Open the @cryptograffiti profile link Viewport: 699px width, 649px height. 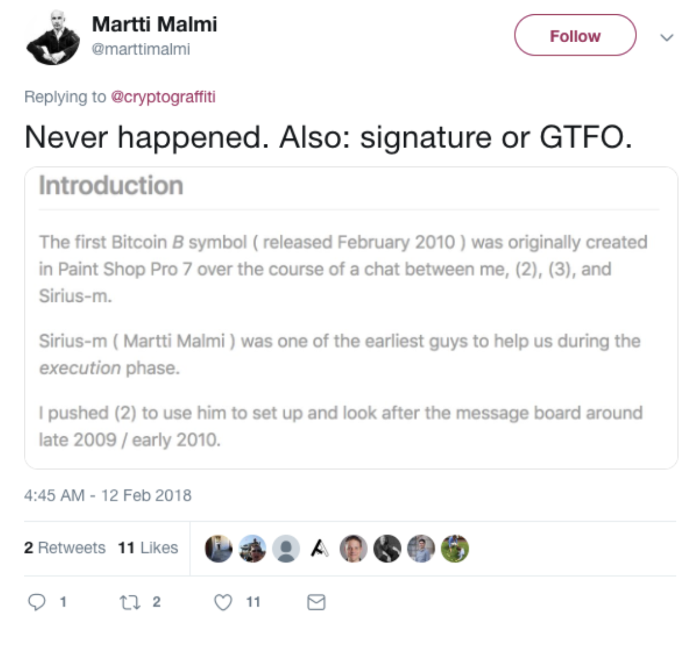[x=163, y=97]
